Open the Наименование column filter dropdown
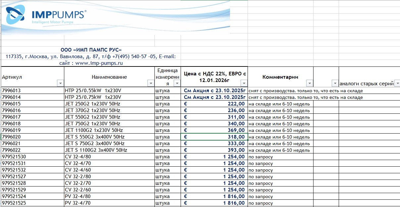 click(151, 83)
